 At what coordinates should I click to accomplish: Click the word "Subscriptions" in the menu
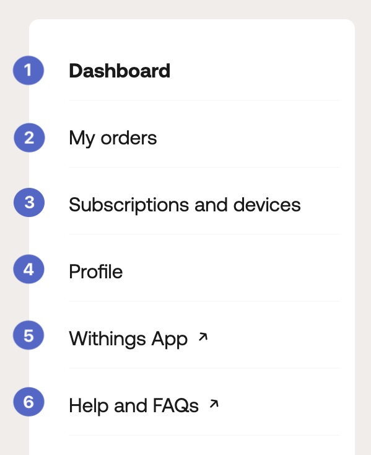tap(129, 205)
